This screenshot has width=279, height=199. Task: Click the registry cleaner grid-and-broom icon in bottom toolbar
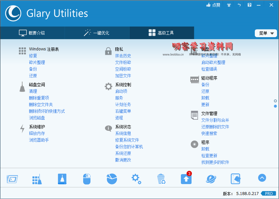36,179
